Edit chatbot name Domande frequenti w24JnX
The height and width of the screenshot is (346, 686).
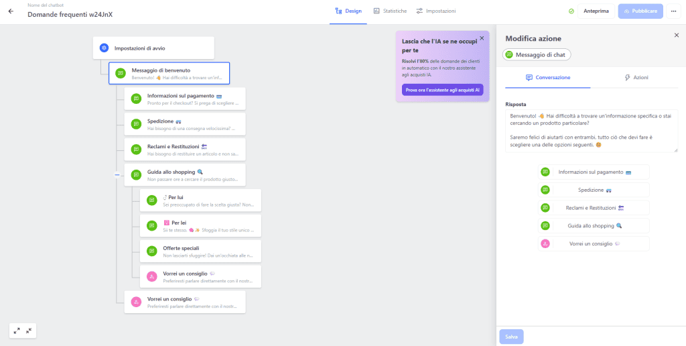point(70,14)
